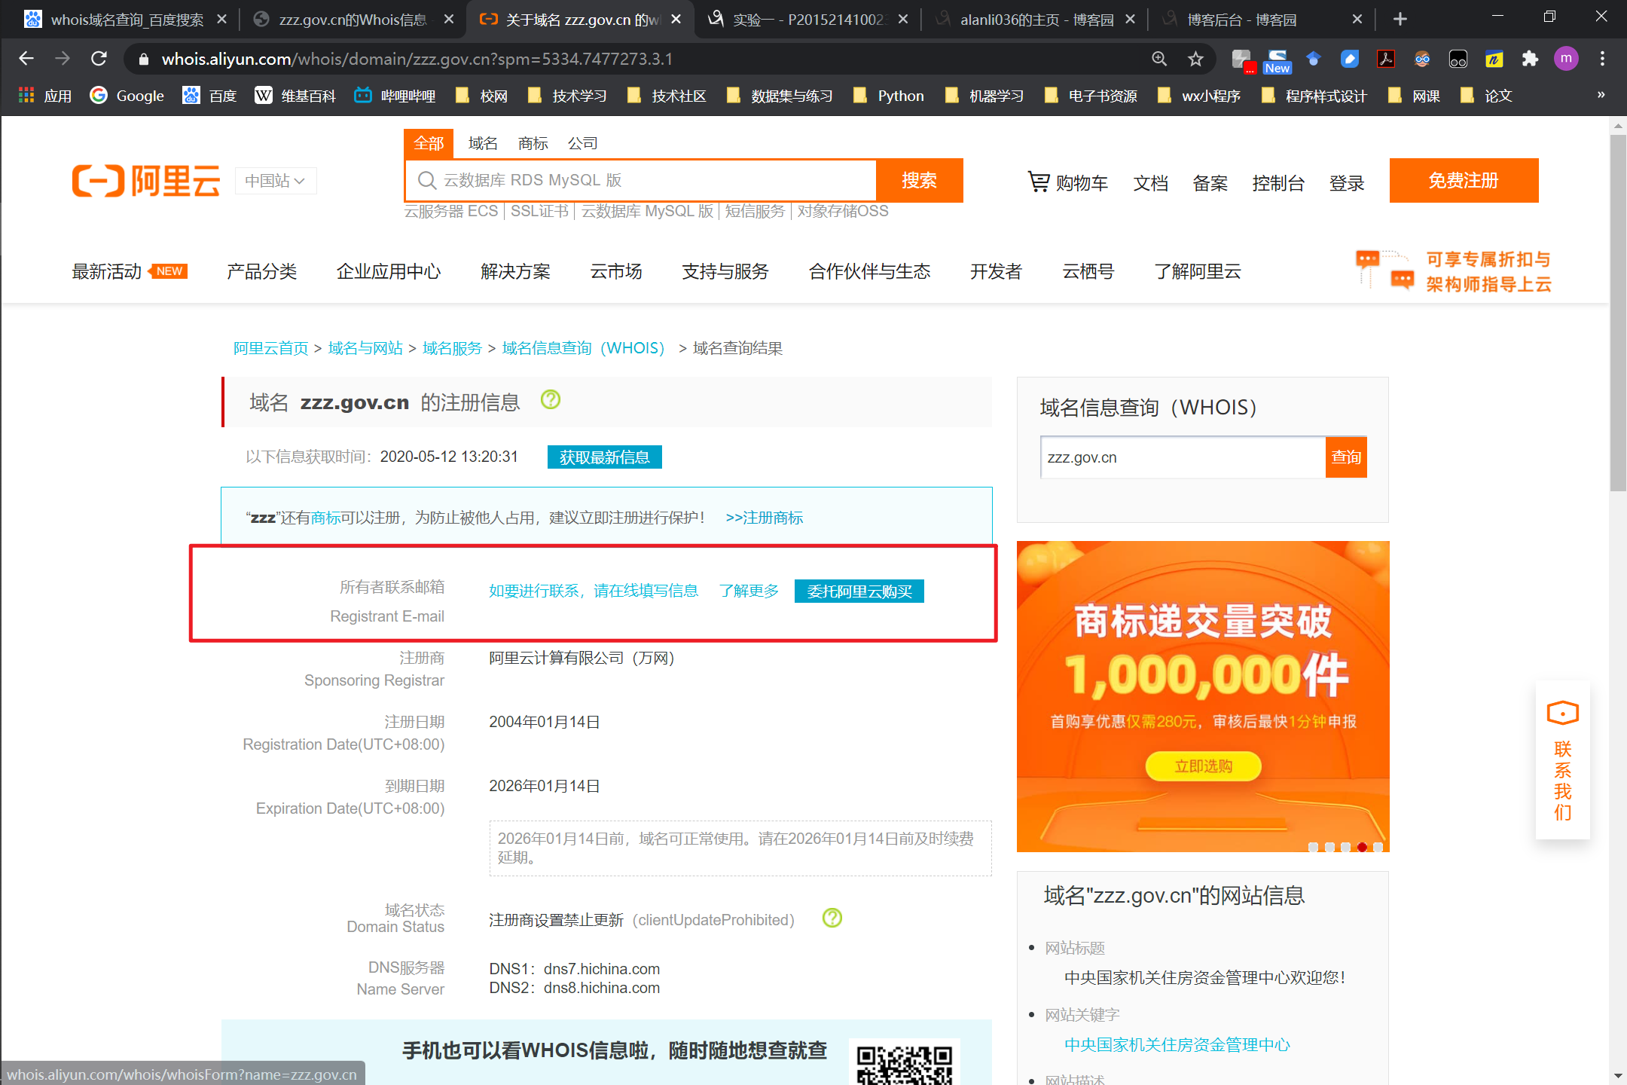Click the help icon next to clientUpdateProhibited
The height and width of the screenshot is (1085, 1627).
(832, 918)
